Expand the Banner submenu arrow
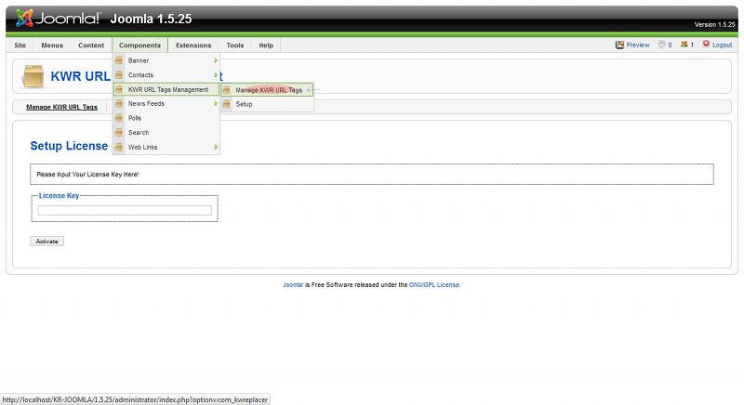744x405 pixels. coord(216,60)
